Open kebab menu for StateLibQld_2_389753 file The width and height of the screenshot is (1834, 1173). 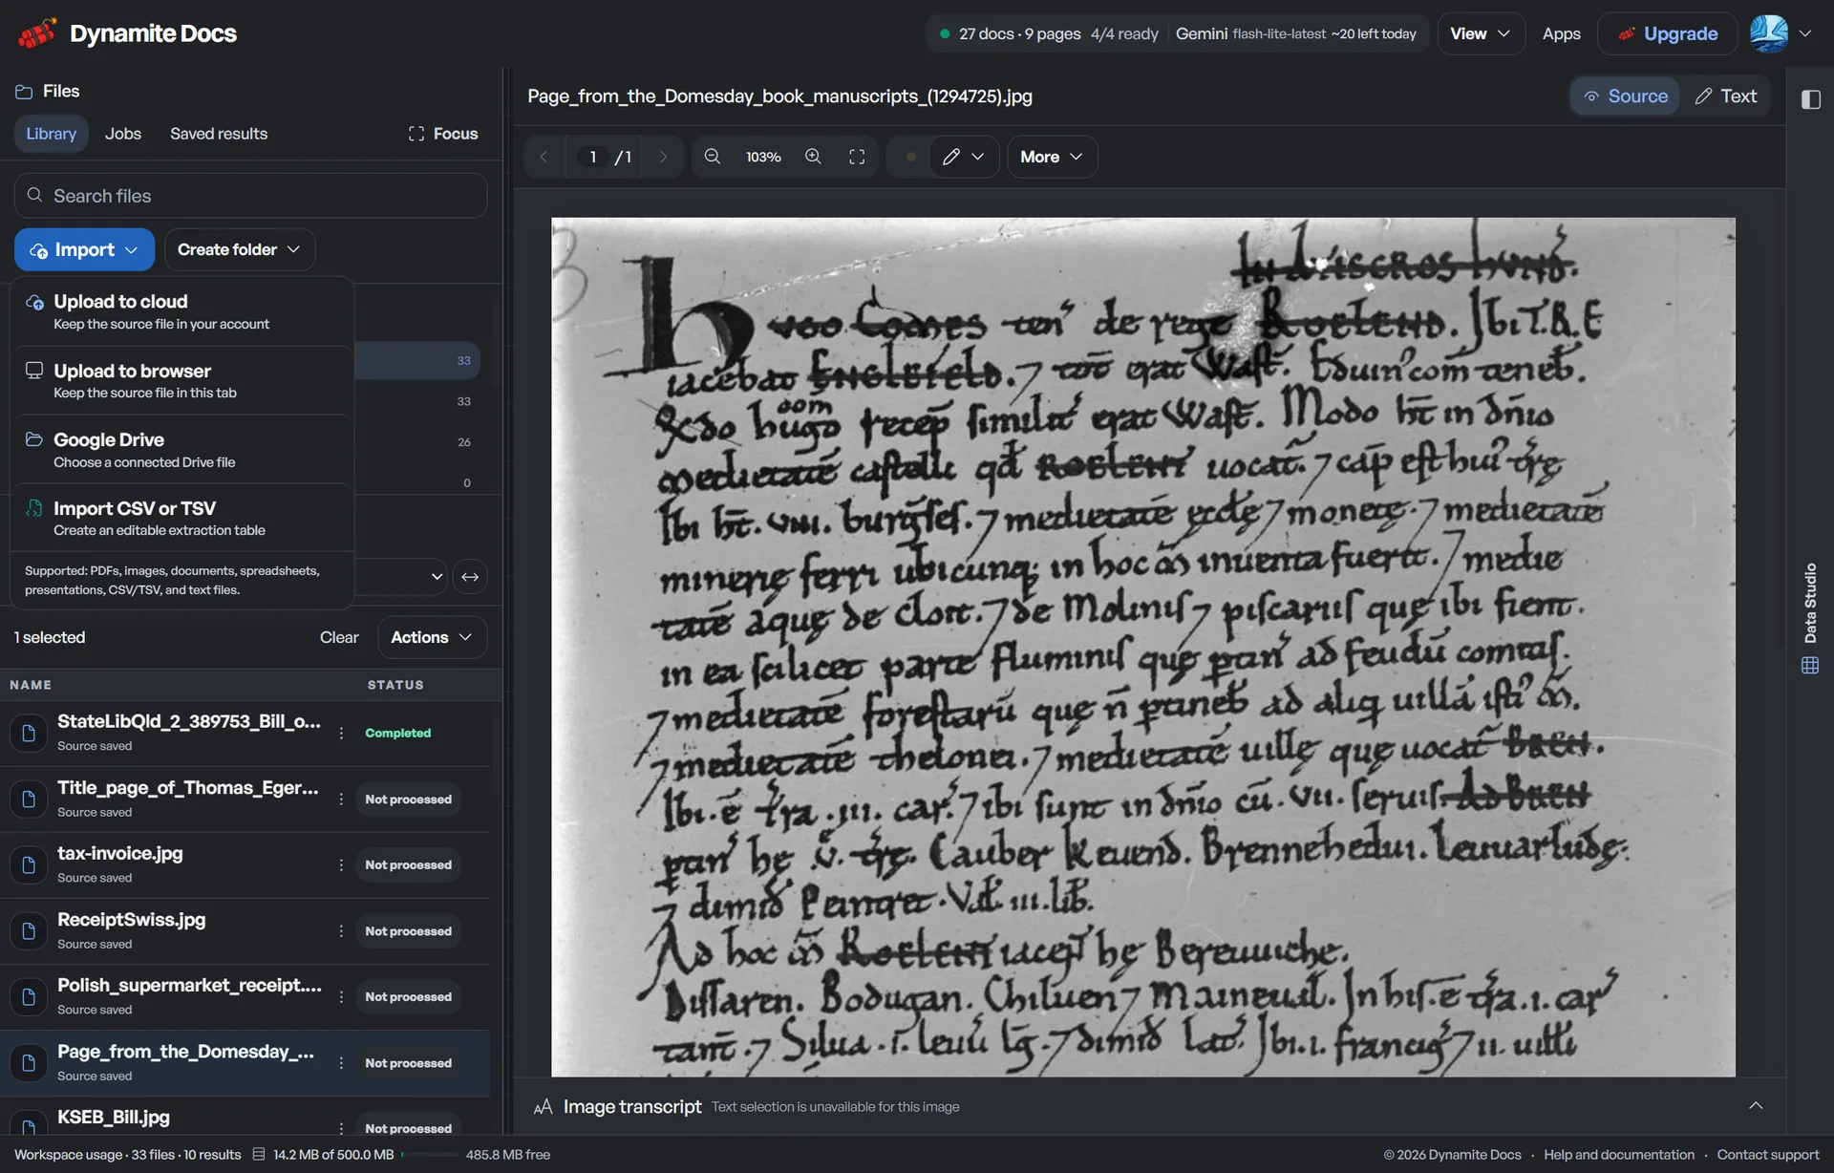pos(341,733)
